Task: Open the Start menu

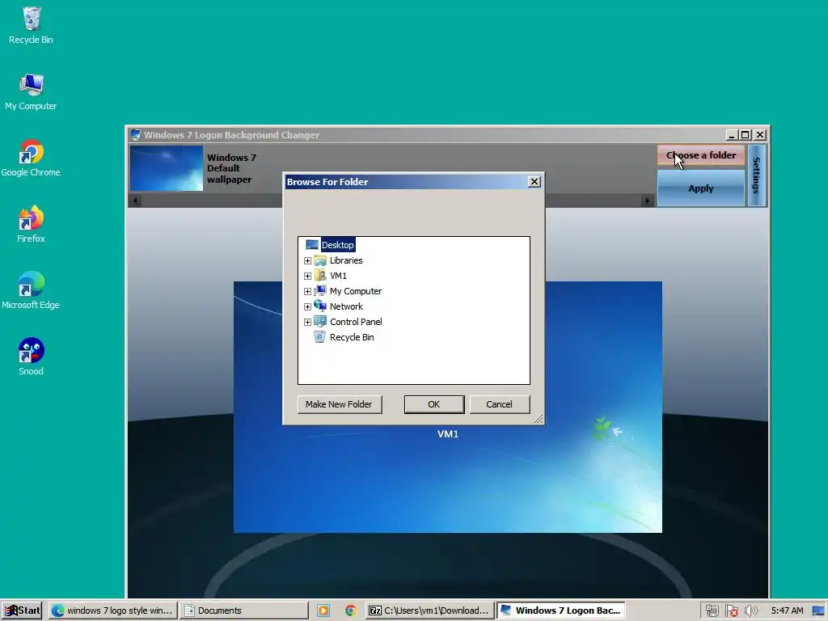Action: (x=22, y=610)
